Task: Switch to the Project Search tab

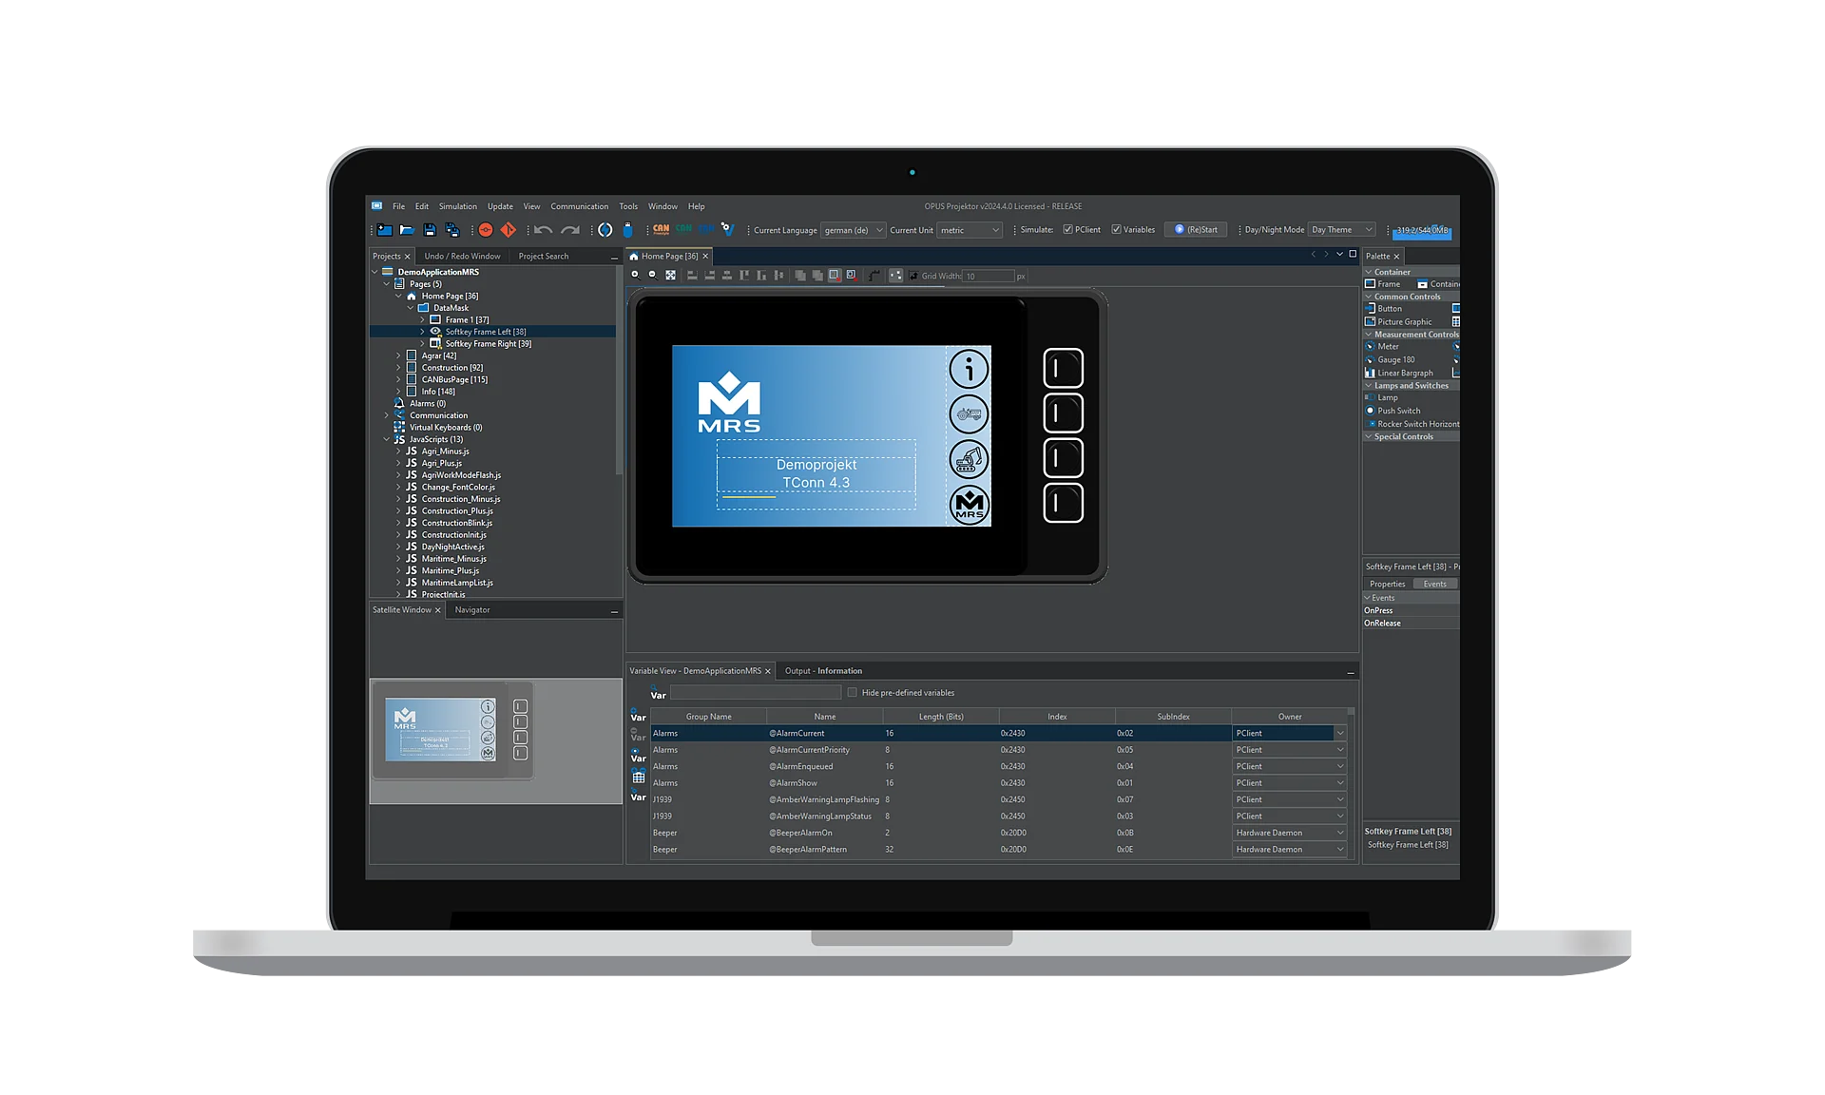Action: coord(544,257)
